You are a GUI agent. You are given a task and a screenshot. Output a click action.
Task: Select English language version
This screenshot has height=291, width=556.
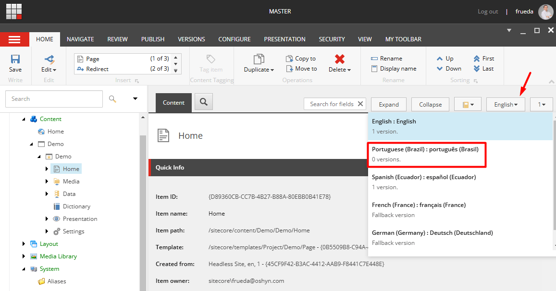coord(460,126)
